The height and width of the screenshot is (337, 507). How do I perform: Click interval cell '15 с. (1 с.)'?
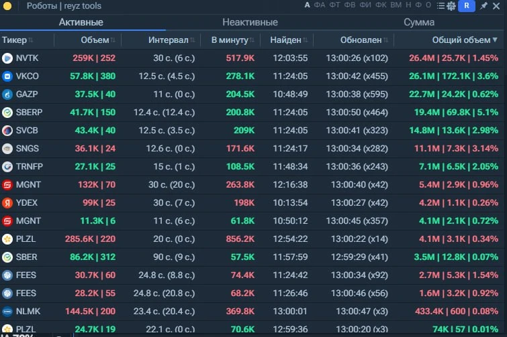tap(174, 166)
